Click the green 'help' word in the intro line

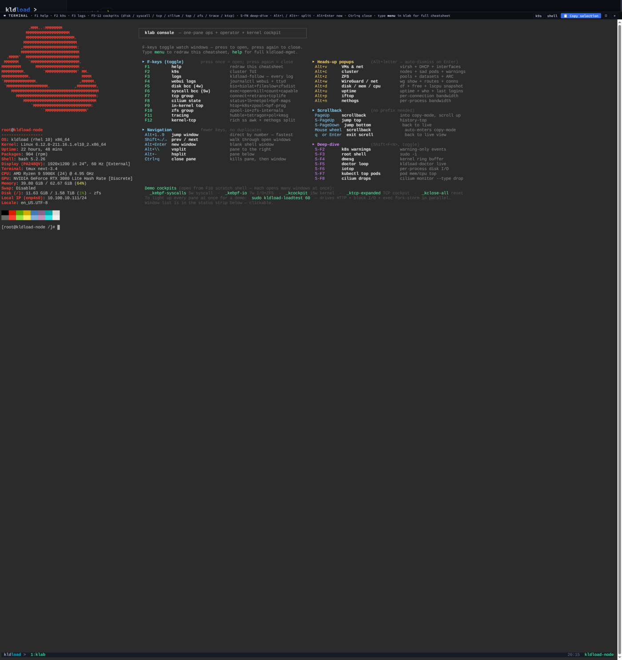237,52
